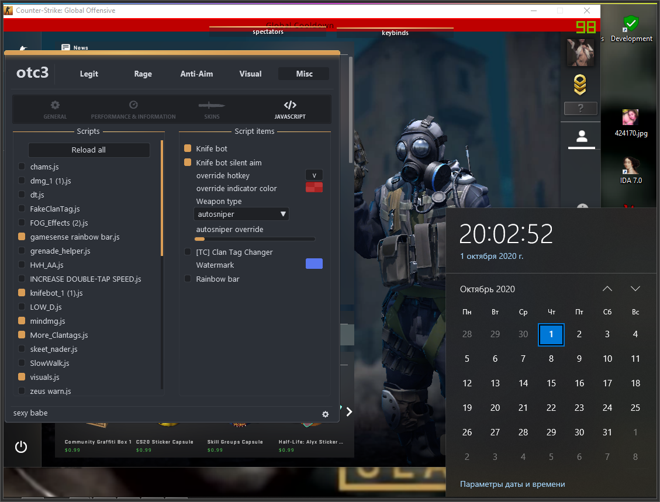Click the Октябрь 2020 month header
660x502 pixels.
pos(488,289)
